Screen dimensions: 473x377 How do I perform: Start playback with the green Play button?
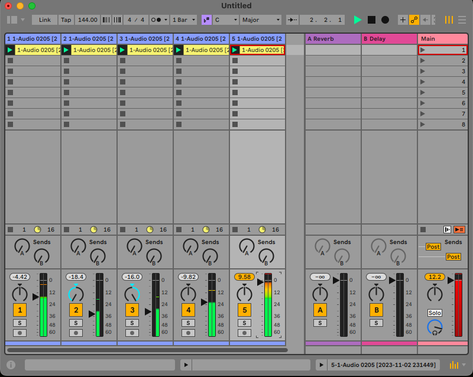point(357,19)
